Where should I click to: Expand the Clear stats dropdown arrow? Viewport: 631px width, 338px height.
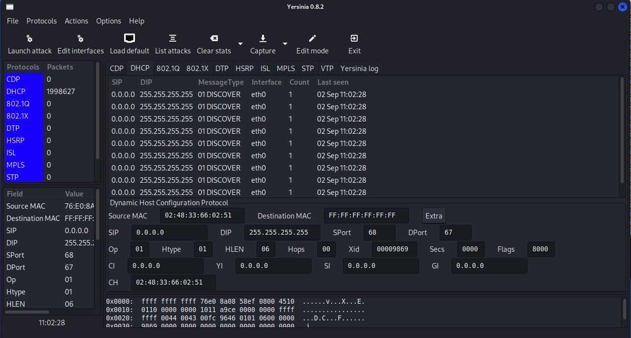point(240,44)
